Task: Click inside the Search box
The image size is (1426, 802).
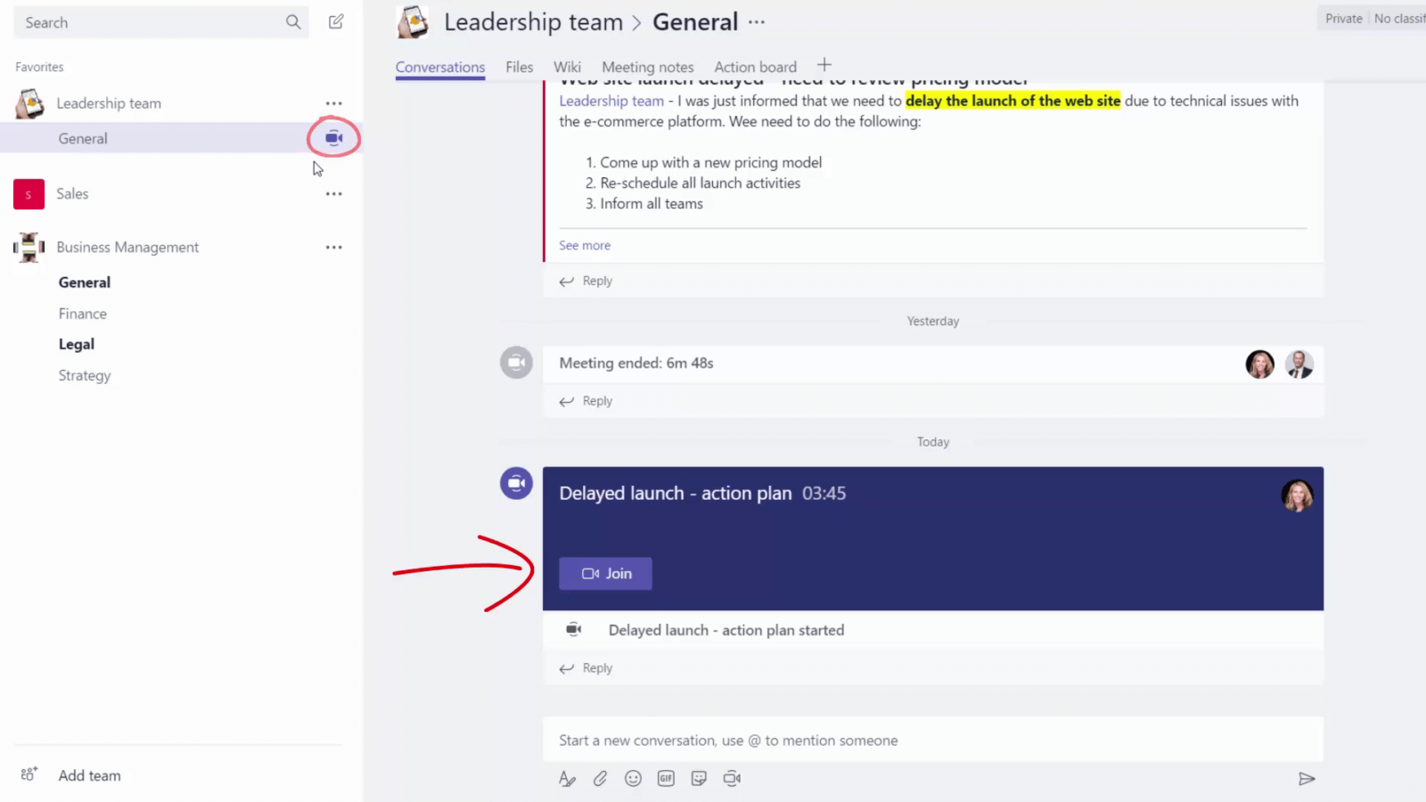Action: coord(152,22)
